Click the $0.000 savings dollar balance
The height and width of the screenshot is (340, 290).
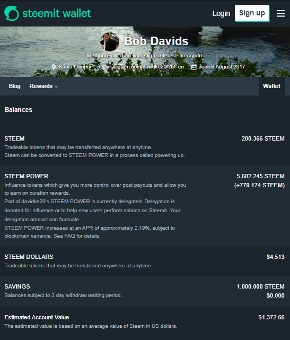point(275,295)
